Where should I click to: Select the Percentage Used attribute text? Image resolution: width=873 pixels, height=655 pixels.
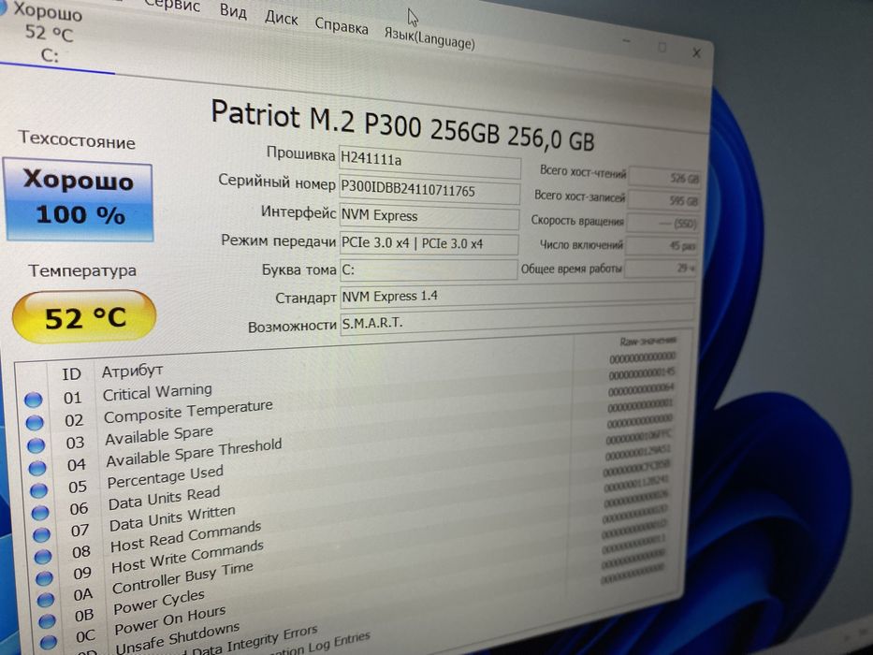click(166, 477)
